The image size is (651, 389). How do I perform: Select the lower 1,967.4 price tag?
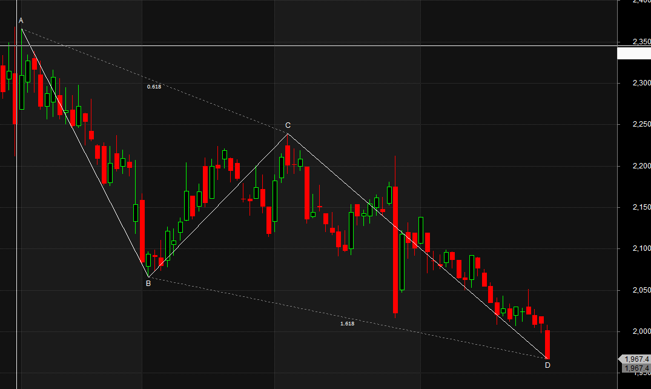pyautogui.click(x=636, y=368)
